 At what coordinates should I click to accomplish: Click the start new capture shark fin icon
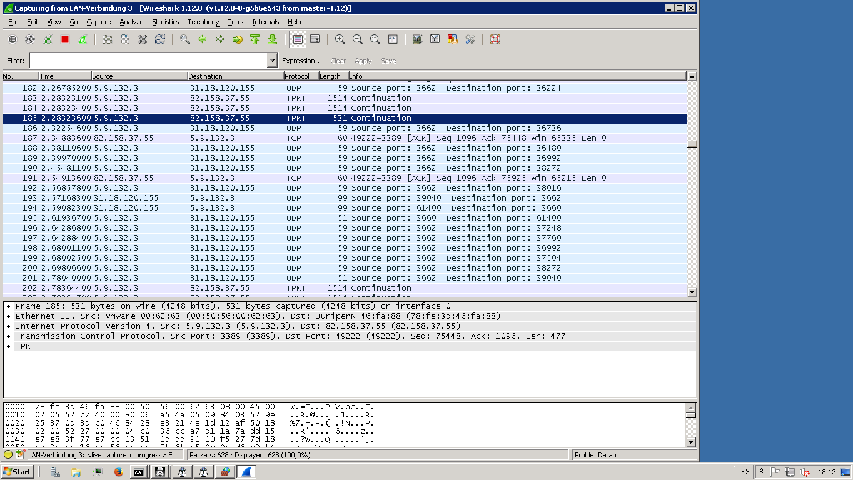[48, 39]
